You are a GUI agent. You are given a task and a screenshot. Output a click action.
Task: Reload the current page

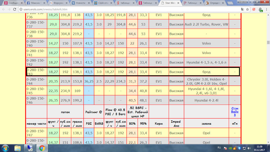pos(15,9)
